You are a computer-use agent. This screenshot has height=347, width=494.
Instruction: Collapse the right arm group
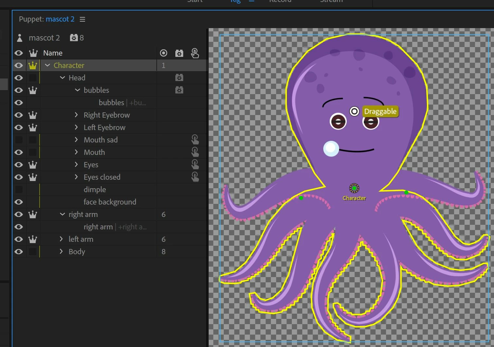click(x=62, y=214)
